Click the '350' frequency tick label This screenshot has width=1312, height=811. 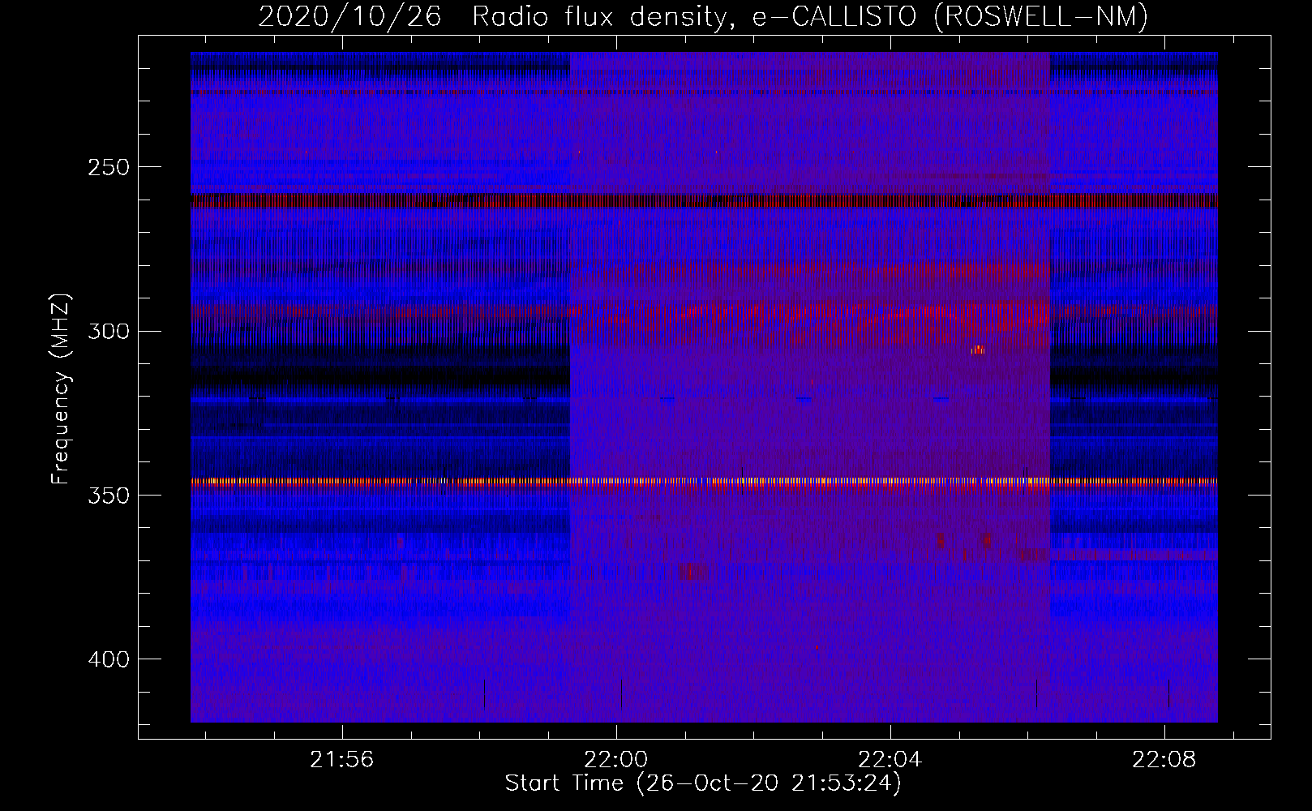(x=109, y=496)
